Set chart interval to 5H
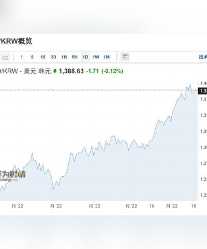This screenshot has height=249, width=207. tap(75, 57)
